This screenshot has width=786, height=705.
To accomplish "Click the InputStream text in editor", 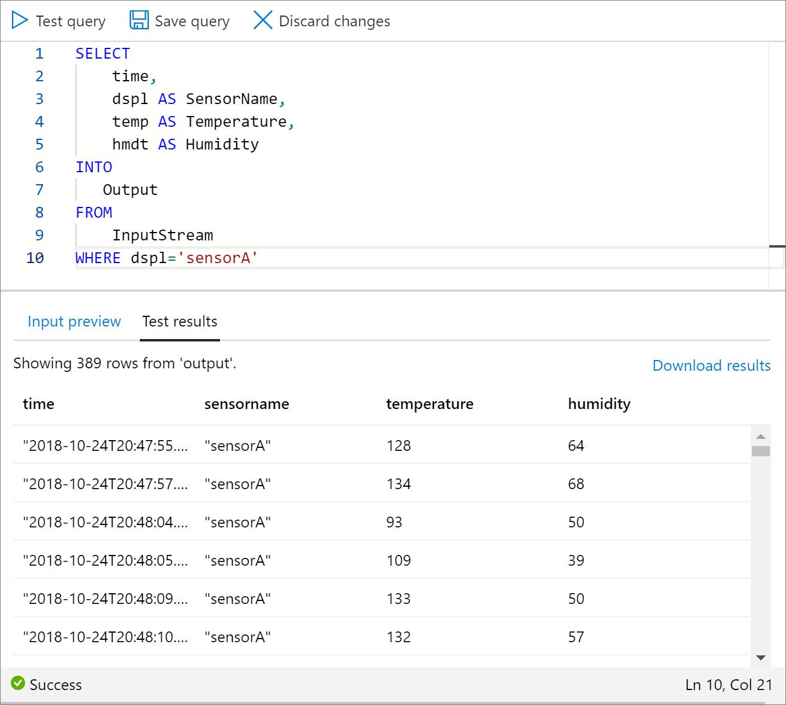I will pos(163,236).
